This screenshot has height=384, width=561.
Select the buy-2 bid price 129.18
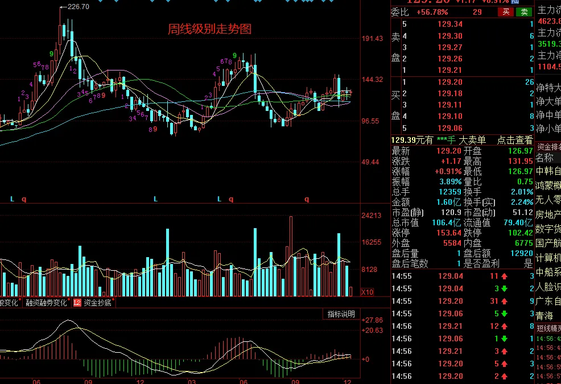(450, 93)
